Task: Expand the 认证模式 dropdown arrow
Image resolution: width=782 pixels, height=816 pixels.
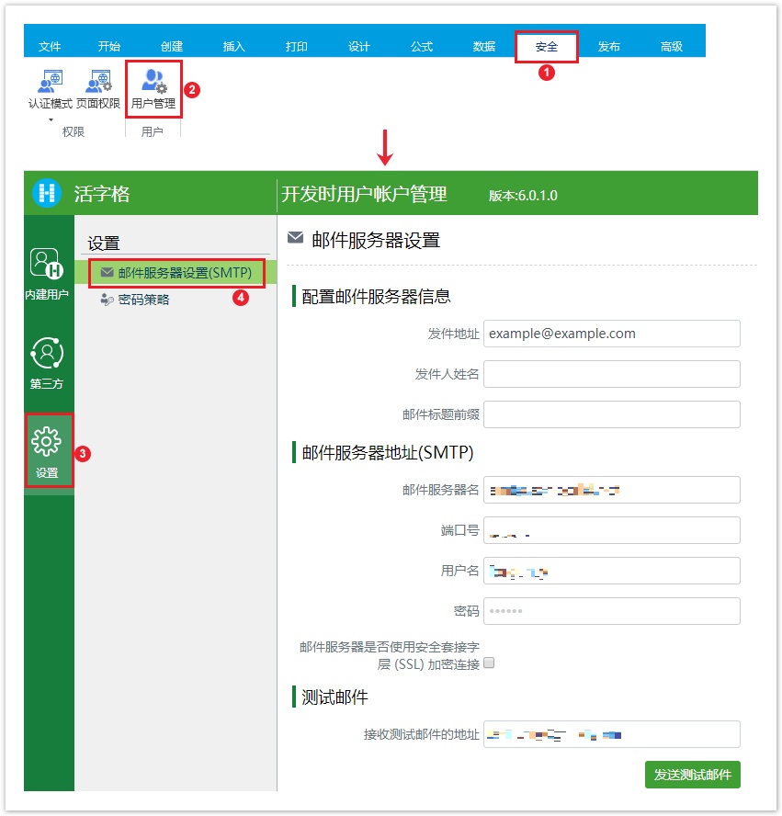Action: pos(51,120)
